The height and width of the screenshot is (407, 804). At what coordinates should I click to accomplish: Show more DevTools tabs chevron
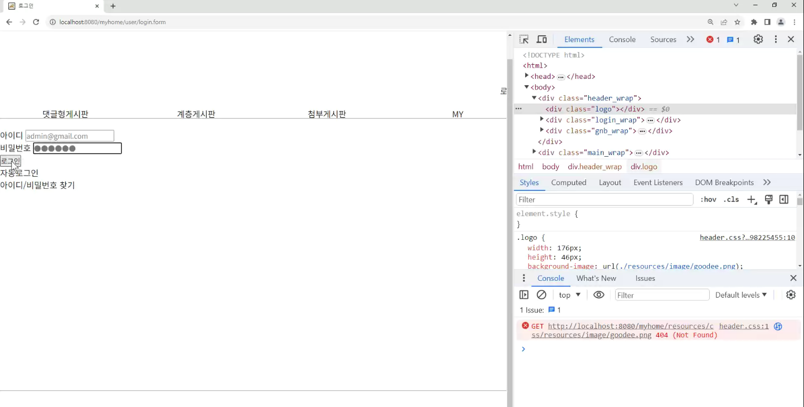click(690, 39)
